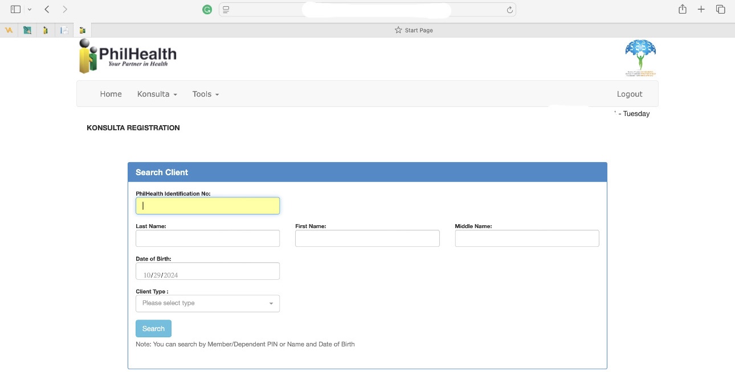
Task: Go to Home in navigation bar
Action: pos(111,94)
